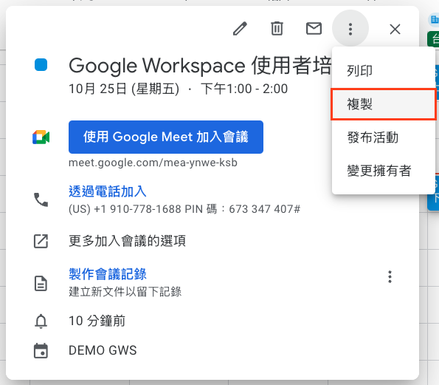The height and width of the screenshot is (385, 439).
Task: Click the meeting notes document icon
Action: tap(41, 284)
